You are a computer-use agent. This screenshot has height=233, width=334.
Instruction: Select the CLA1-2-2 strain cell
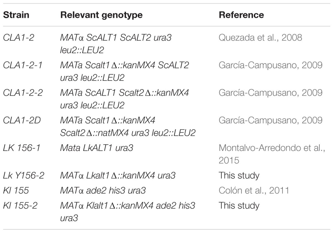(x=23, y=93)
